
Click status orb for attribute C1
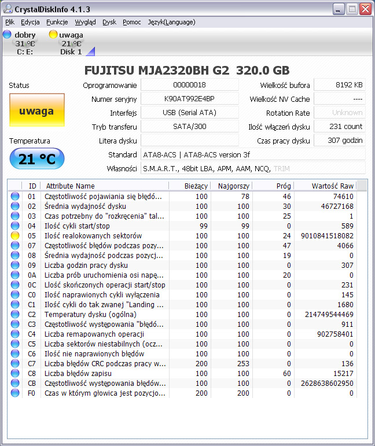pos(15,305)
